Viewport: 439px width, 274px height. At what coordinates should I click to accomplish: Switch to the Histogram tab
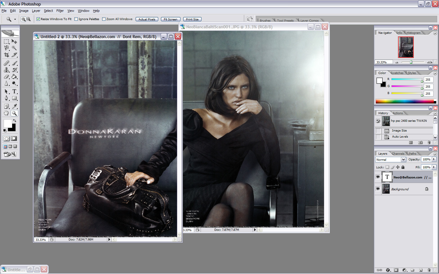coord(413,33)
